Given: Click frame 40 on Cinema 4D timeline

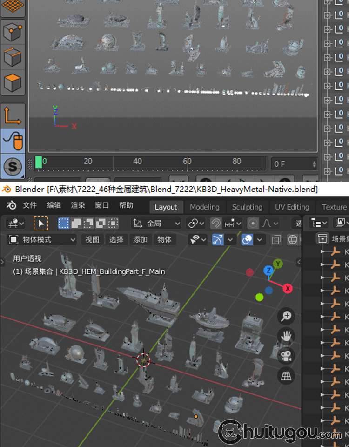Looking at the screenshot, I should [137, 161].
